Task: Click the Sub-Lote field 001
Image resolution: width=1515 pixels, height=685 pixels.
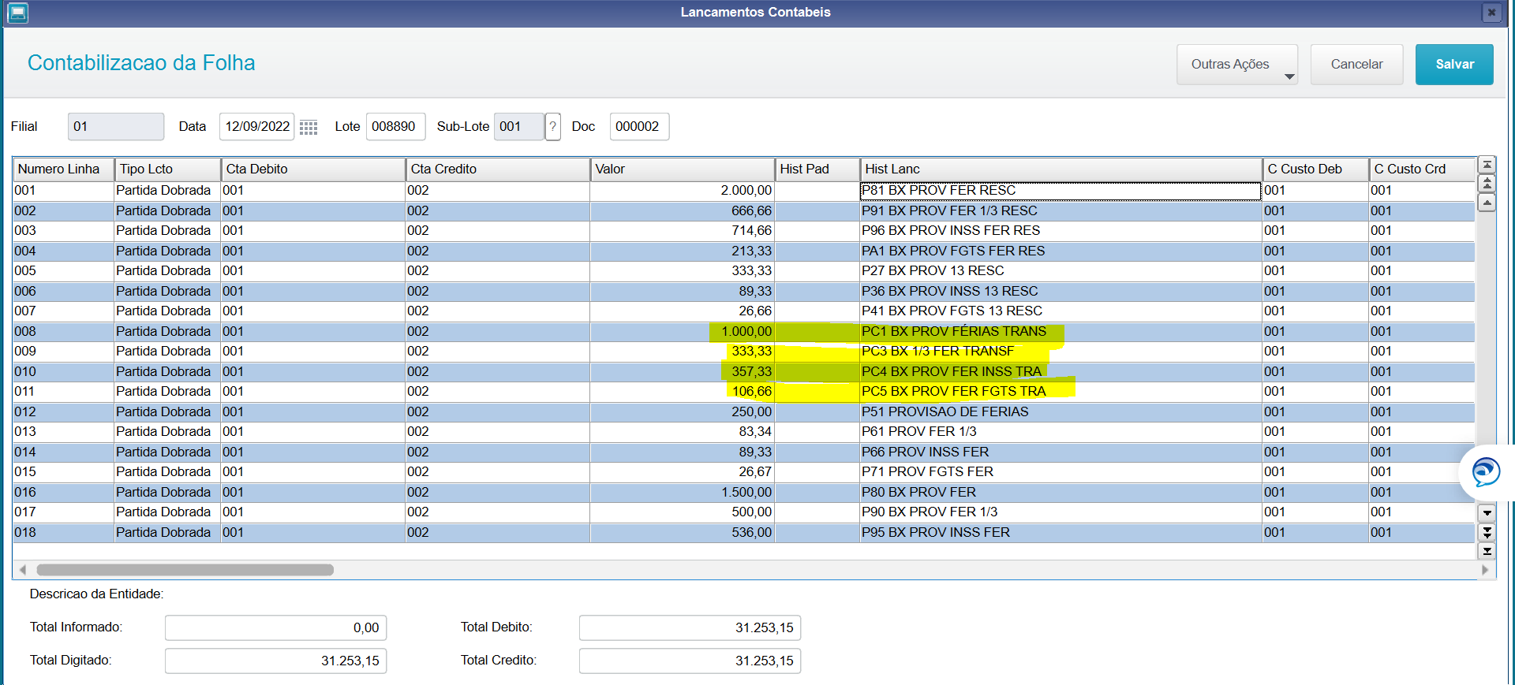Action: tap(518, 126)
